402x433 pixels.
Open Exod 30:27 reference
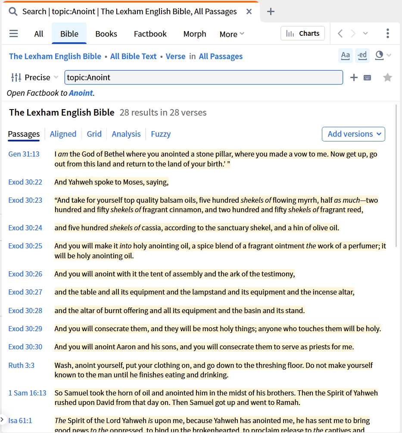point(25,292)
